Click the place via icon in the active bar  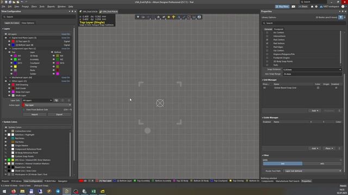(x=173, y=17)
